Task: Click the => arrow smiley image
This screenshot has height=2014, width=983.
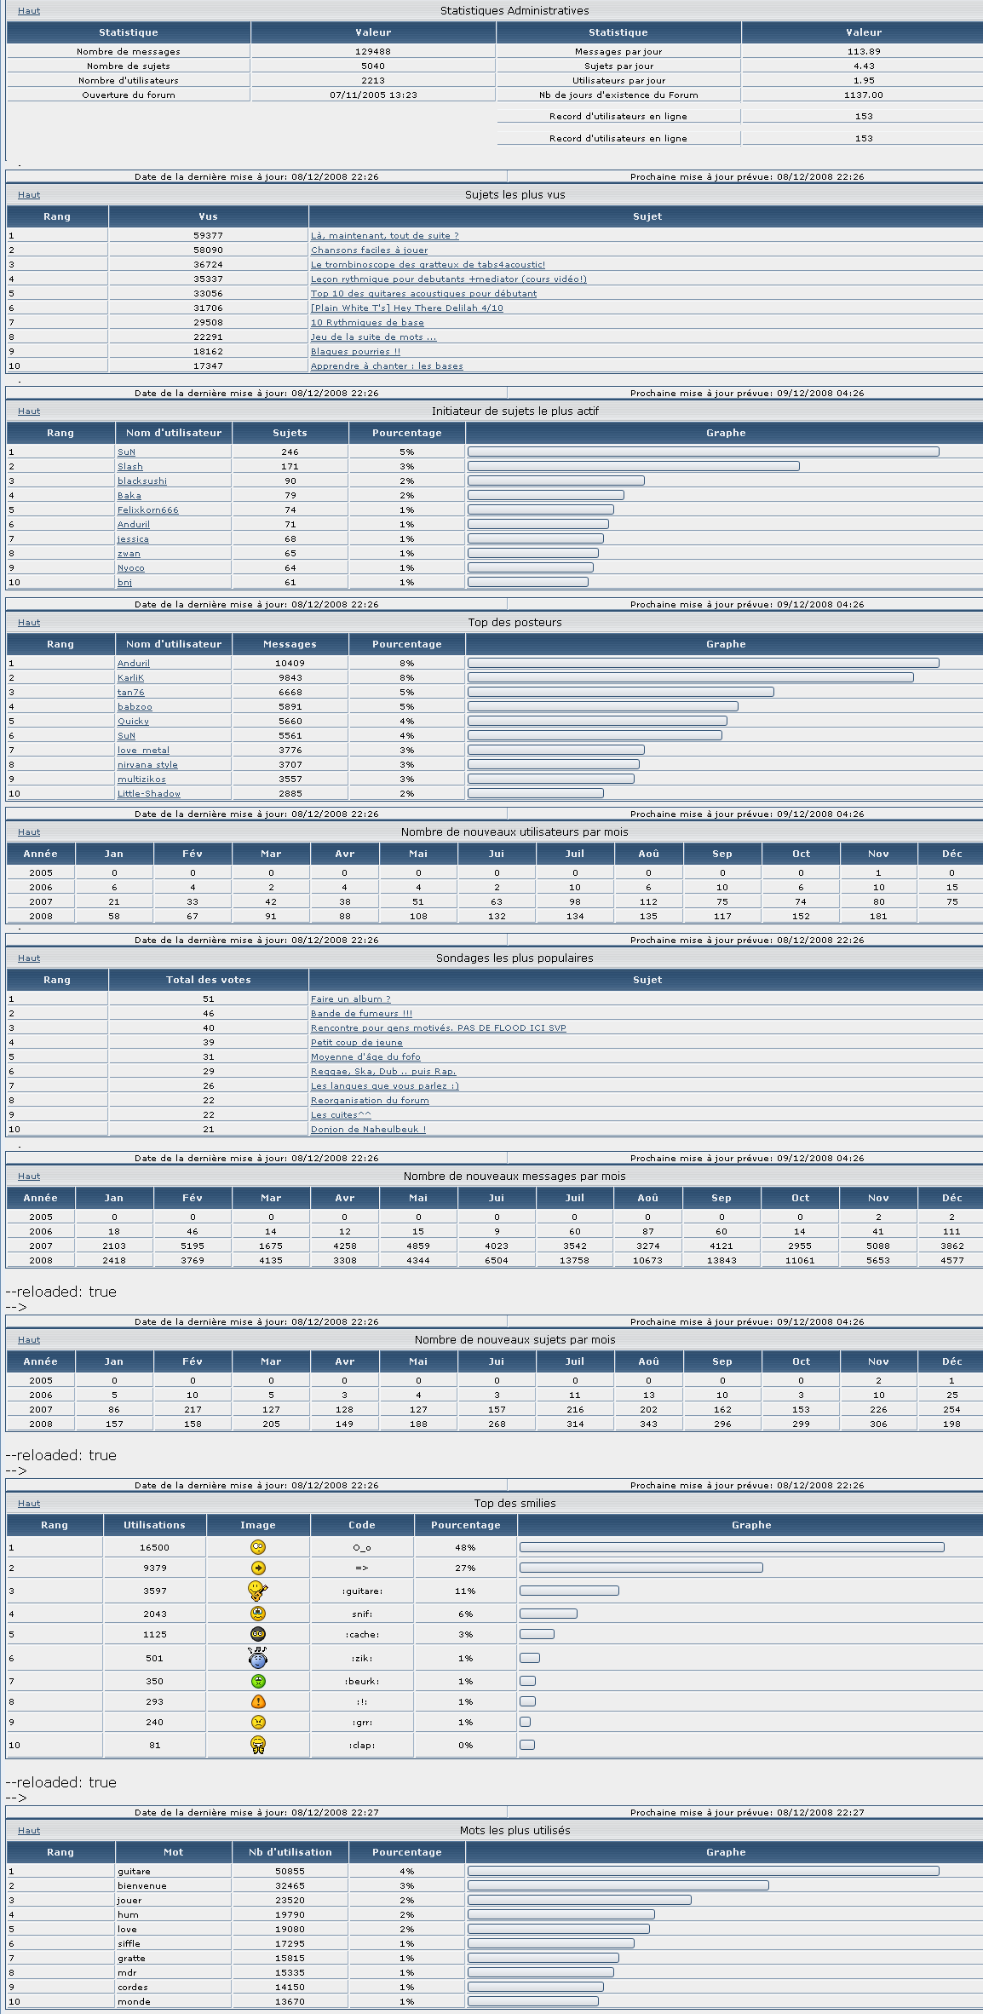Action: click(258, 1567)
